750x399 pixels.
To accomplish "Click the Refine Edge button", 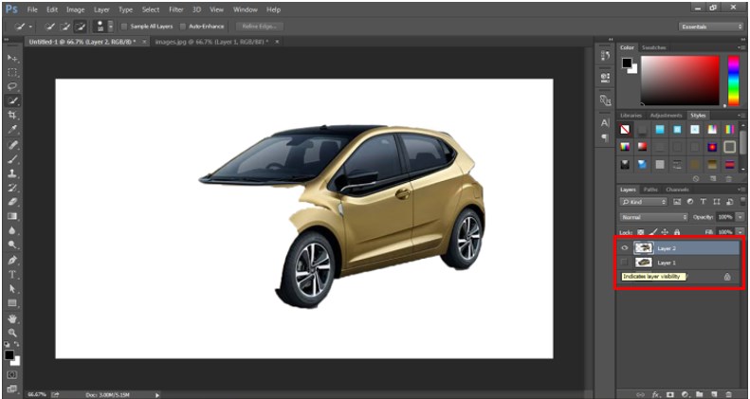I will 258,27.
